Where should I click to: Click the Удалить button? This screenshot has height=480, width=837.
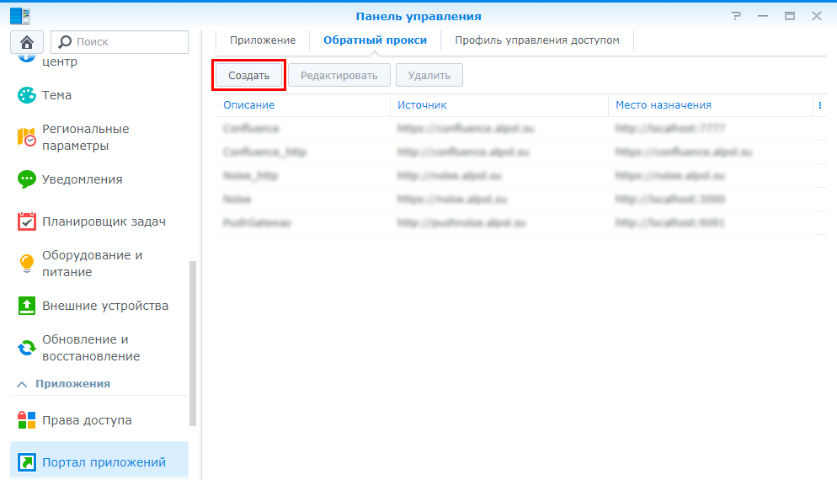tap(429, 75)
